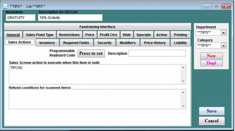Click the Refund conditions text box
Viewport: 235px width, 131px height.
tap(97, 99)
